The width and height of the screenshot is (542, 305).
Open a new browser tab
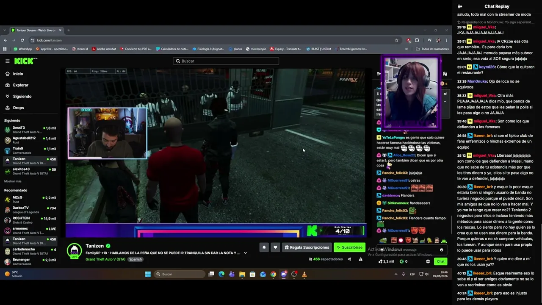(69, 30)
